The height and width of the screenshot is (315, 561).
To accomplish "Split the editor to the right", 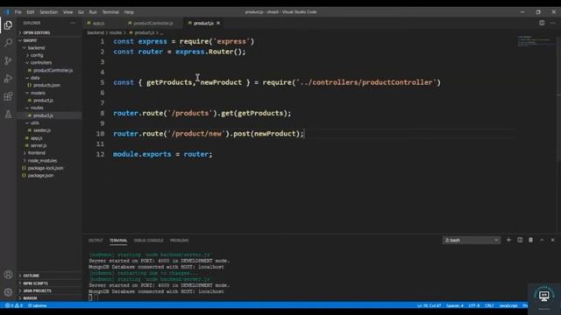I will 542,23.
